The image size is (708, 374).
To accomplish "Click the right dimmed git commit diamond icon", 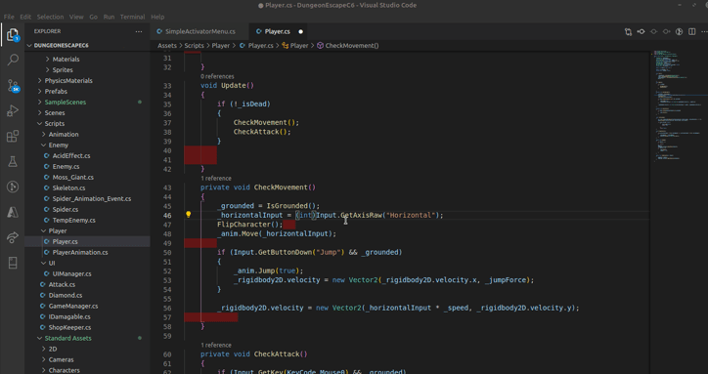I will (x=666, y=31).
